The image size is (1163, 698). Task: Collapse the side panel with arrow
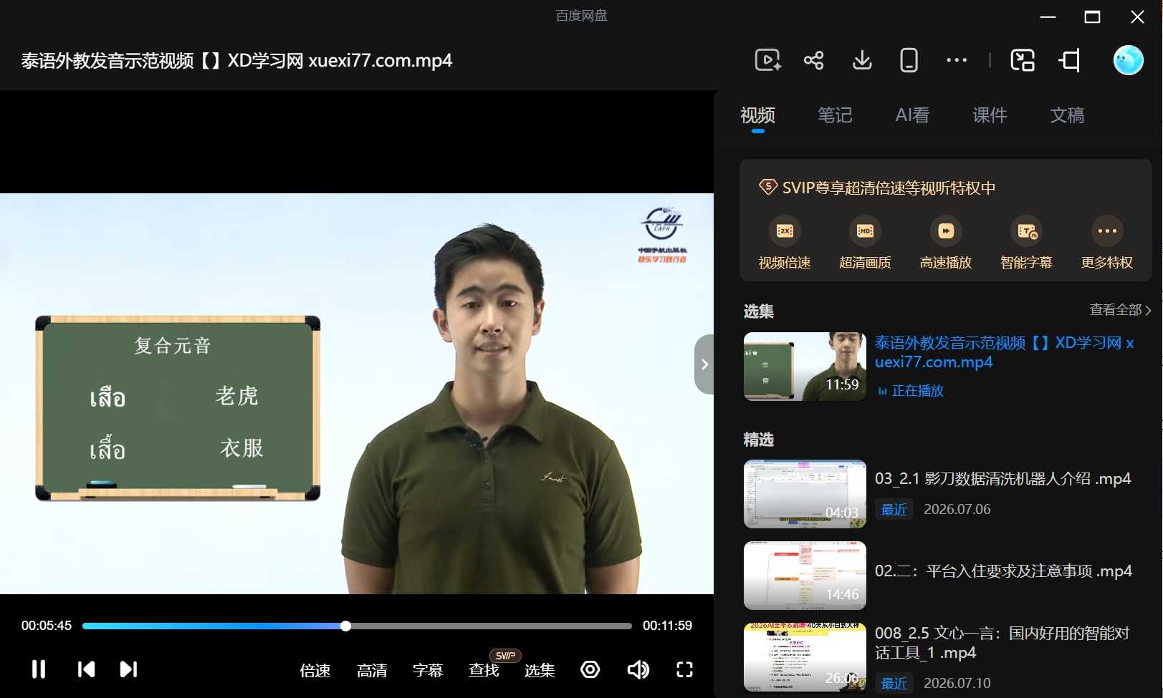pos(704,364)
